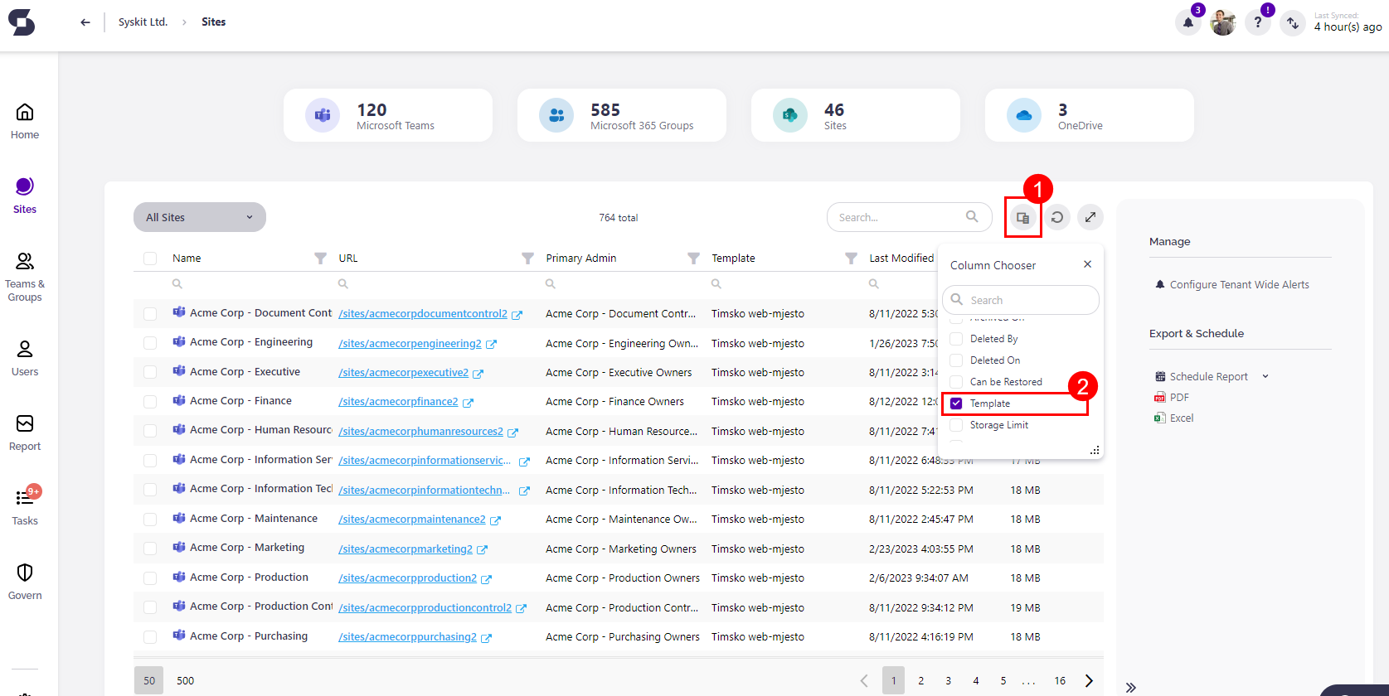Export the report as PDF
Viewport: 1389px width, 696px height.
click(1172, 398)
